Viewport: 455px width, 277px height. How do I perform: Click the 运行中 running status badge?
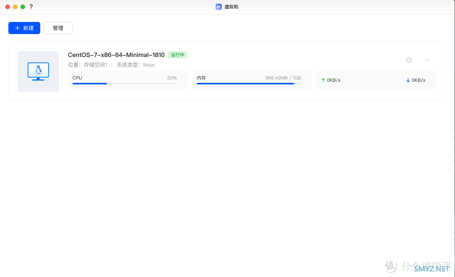point(178,55)
